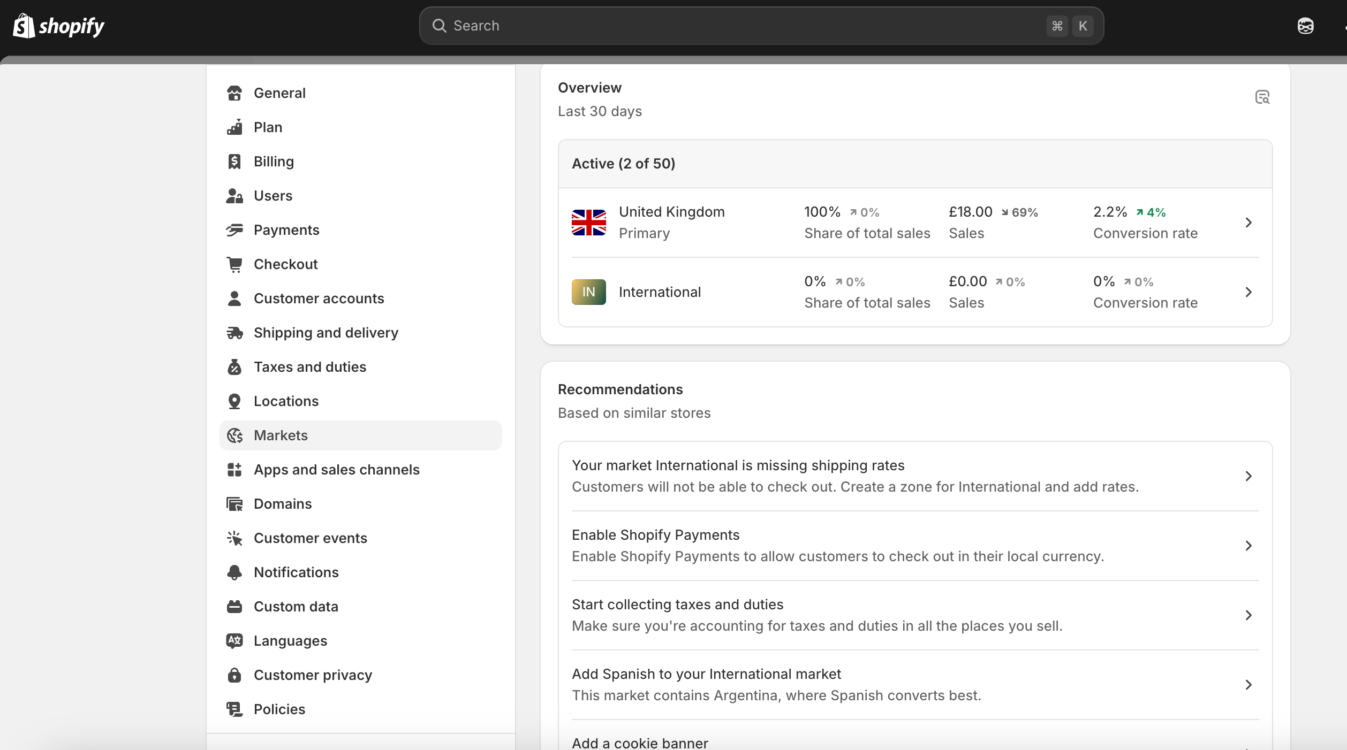Click the Checkout cart icon
Screen dimensions: 1347x750
[234, 264]
